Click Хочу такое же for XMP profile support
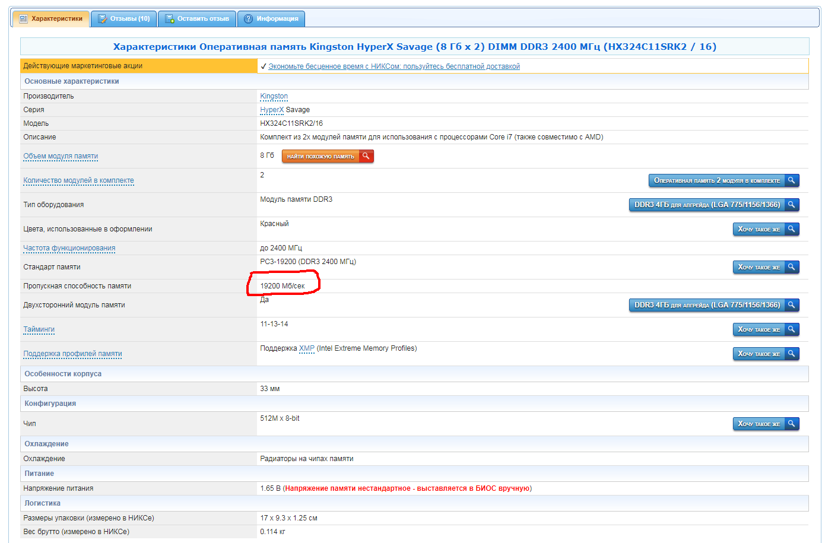Screen dimensions: 825x543 pos(766,354)
